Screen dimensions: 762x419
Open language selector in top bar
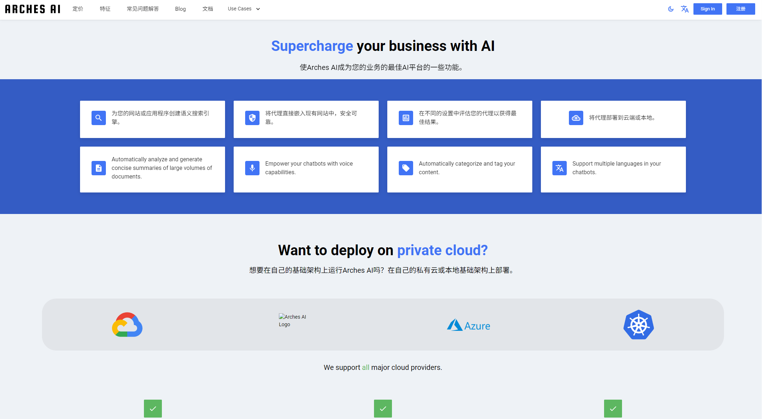click(x=684, y=9)
